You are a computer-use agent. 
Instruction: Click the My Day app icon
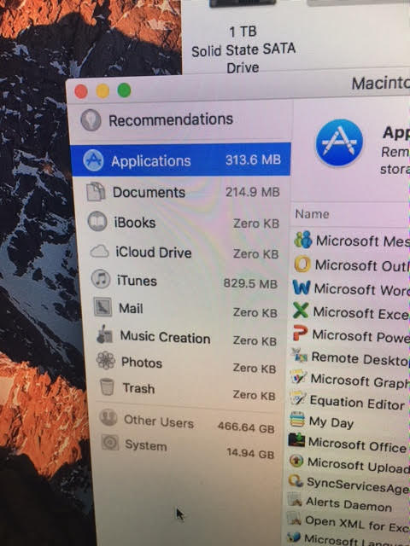pyautogui.click(x=297, y=419)
